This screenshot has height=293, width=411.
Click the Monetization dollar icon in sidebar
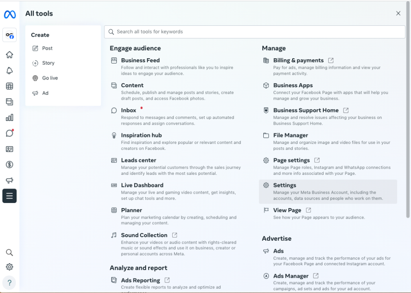(9, 164)
